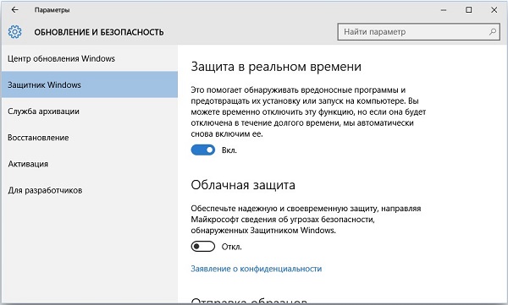
Task: Click the settings gear icon
Action: 15,32
